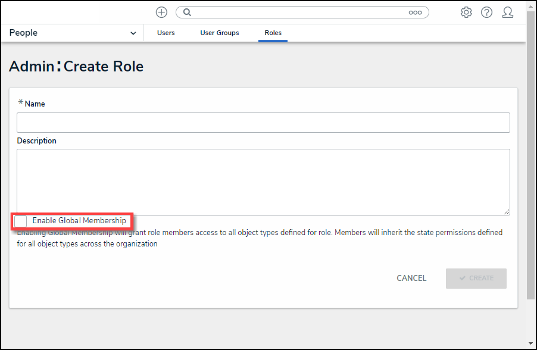Click the scrollbar down arrow
Viewport: 537px width, 350px height.
(x=531, y=343)
